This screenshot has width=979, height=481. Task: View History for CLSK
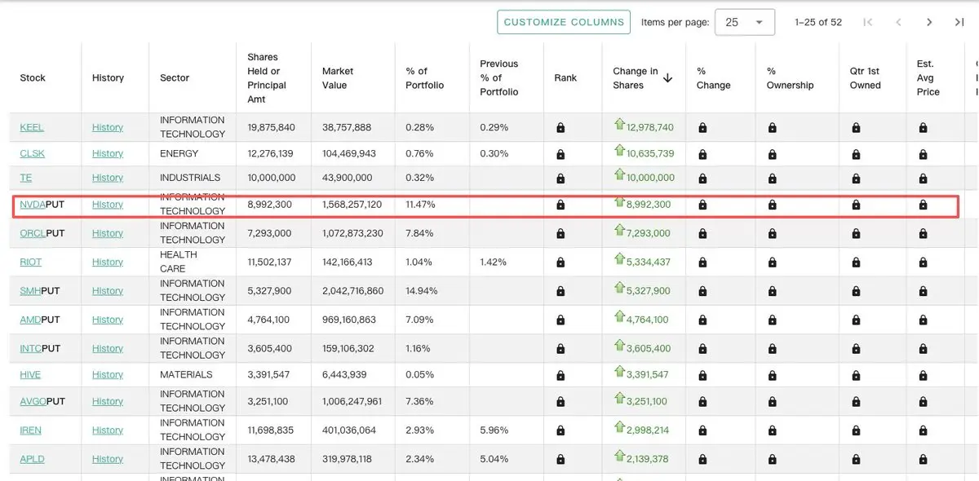(108, 153)
